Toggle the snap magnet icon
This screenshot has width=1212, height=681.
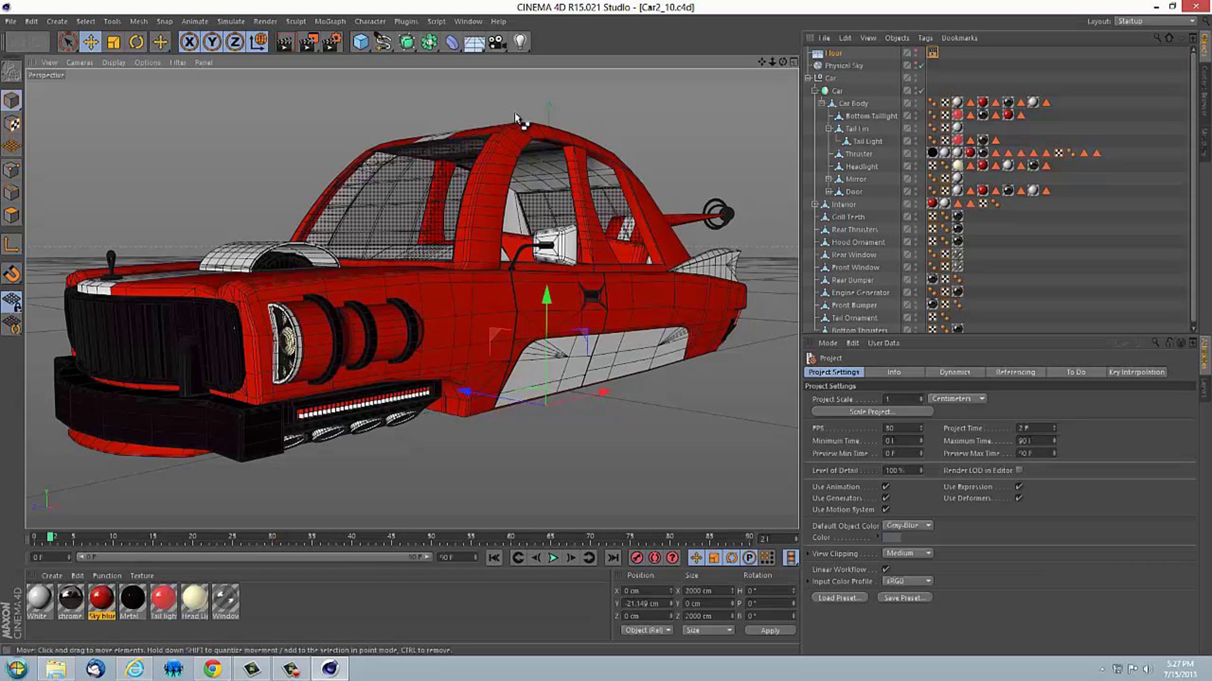(11, 274)
